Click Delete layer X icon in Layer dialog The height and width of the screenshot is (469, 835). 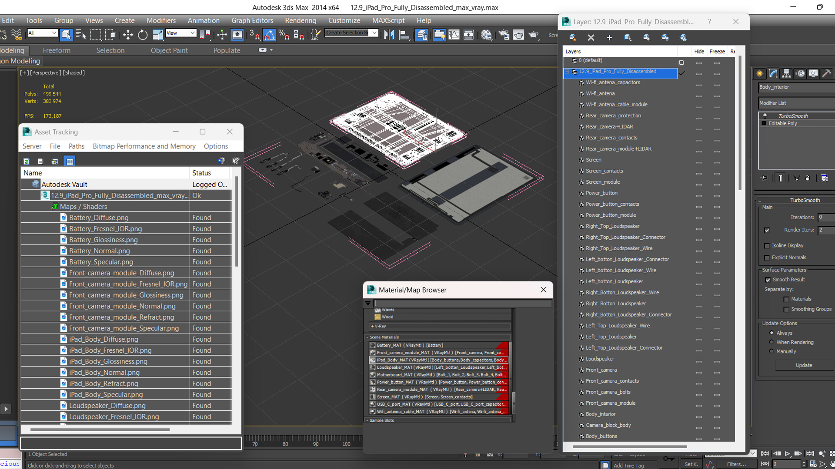pyautogui.click(x=591, y=38)
